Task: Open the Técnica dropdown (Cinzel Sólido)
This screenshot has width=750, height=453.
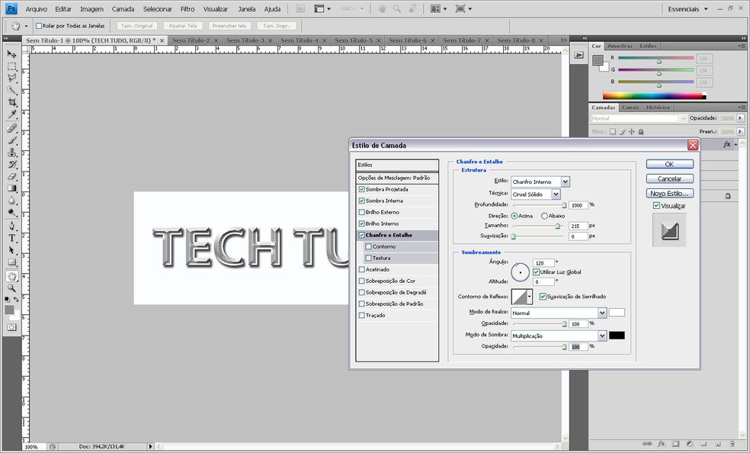Action: 556,194
